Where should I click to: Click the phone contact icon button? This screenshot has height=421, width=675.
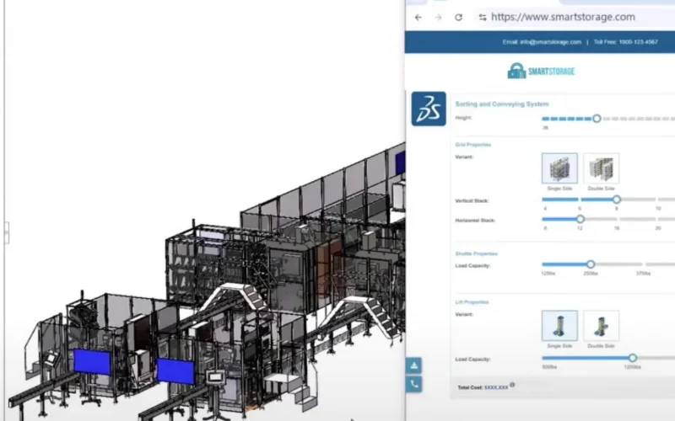413,384
